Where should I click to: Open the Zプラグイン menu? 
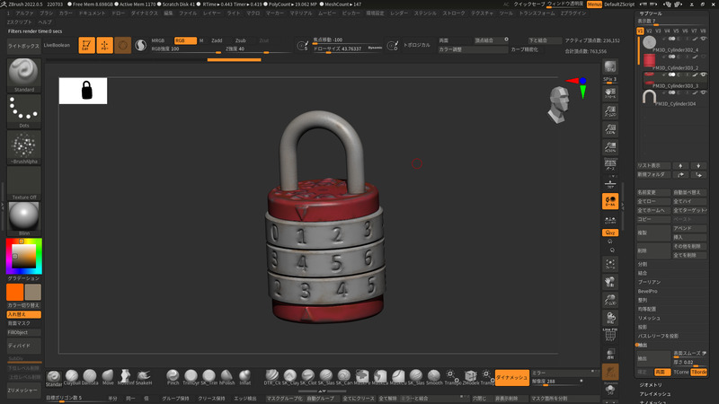[573, 13]
